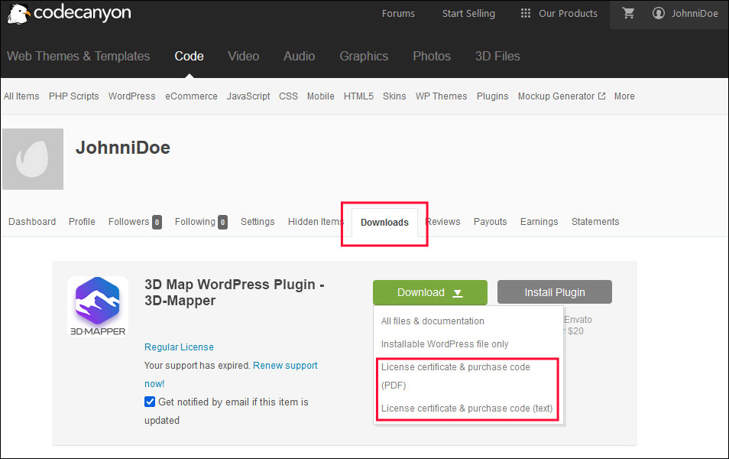Open the 3D Map WordPress Plugin title
The image size is (729, 459).
point(235,292)
